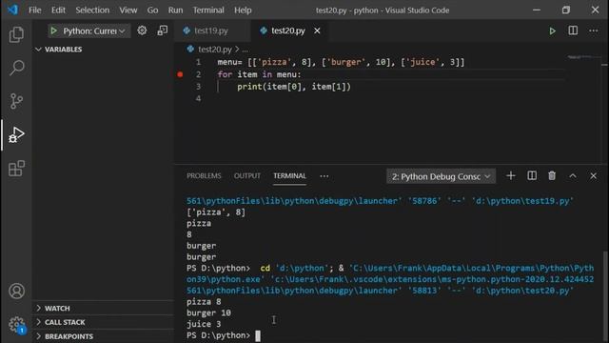
Task: Open the Source Control view
Action: (x=16, y=101)
